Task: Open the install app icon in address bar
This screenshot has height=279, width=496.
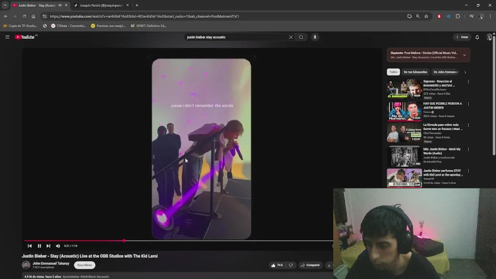Action: (x=410, y=16)
